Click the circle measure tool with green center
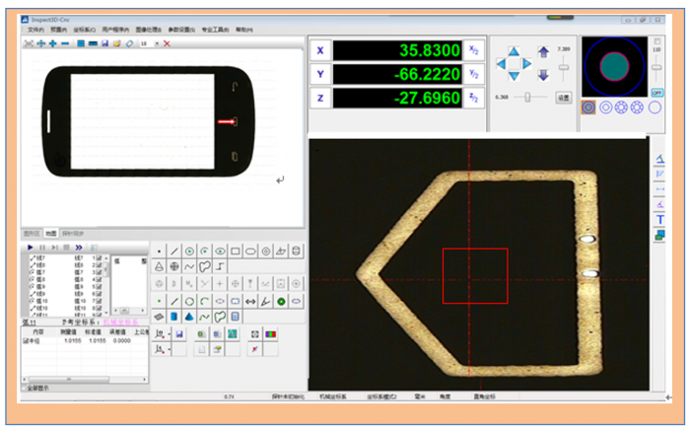690x430 pixels. pyautogui.click(x=189, y=251)
